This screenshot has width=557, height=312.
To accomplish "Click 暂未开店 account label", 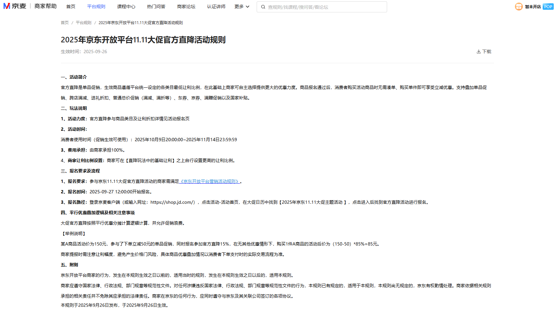I will coord(533,7).
